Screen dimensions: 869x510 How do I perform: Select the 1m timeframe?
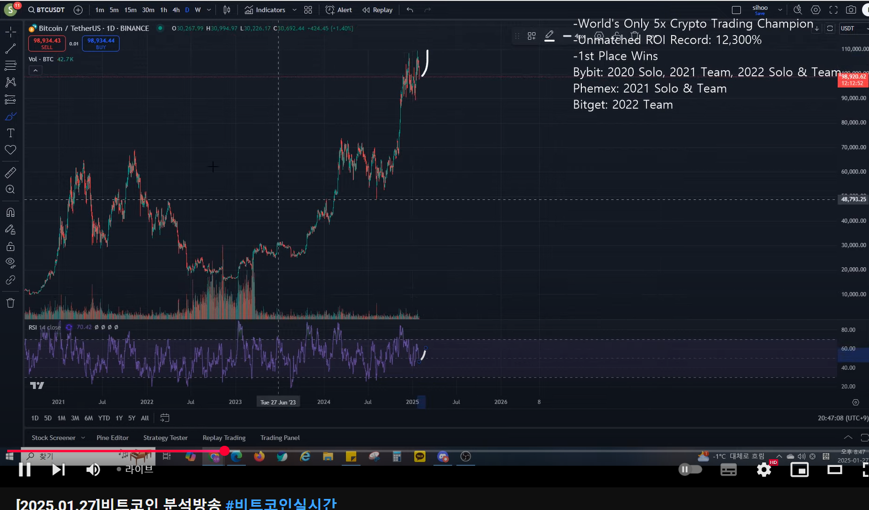[100, 10]
